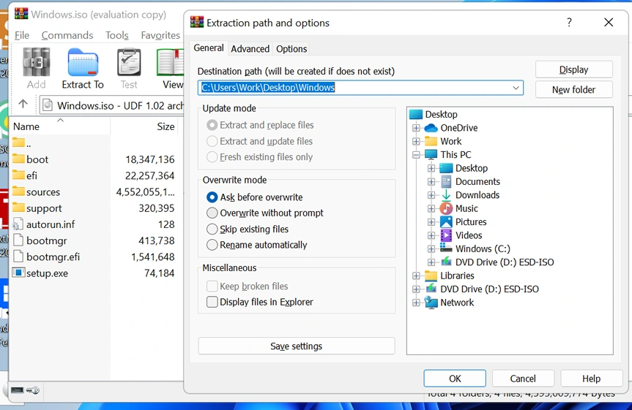Image resolution: width=632 pixels, height=410 pixels.
Task: Expand the Libraries tree node
Action: pos(416,276)
